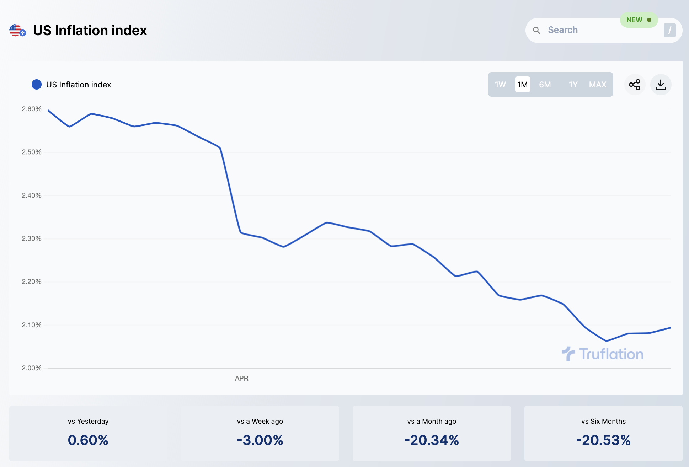Click the share chart icon

click(x=635, y=85)
